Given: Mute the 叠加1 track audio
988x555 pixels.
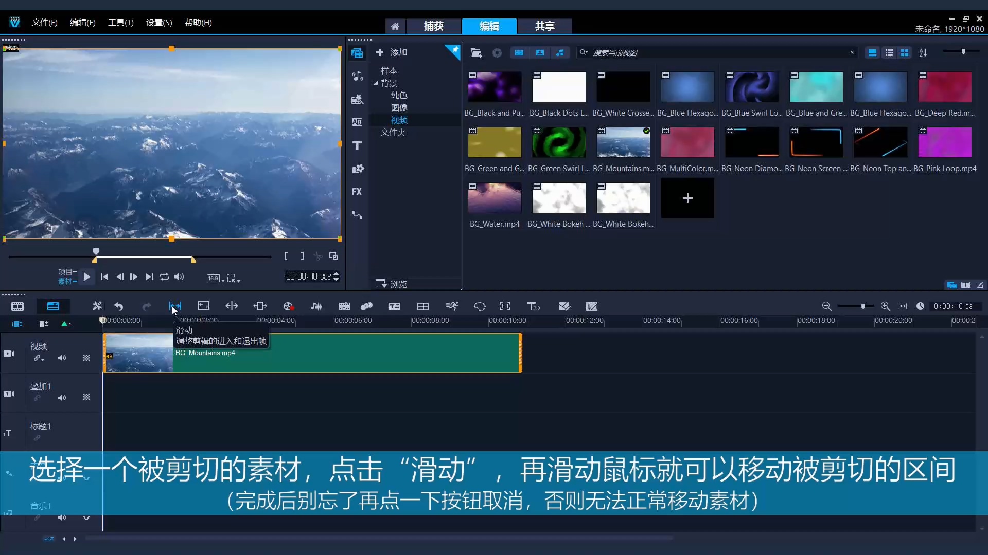Looking at the screenshot, I should [x=62, y=398].
